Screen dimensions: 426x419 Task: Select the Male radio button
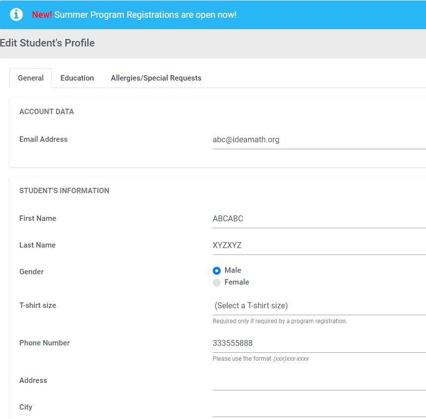[x=217, y=271]
